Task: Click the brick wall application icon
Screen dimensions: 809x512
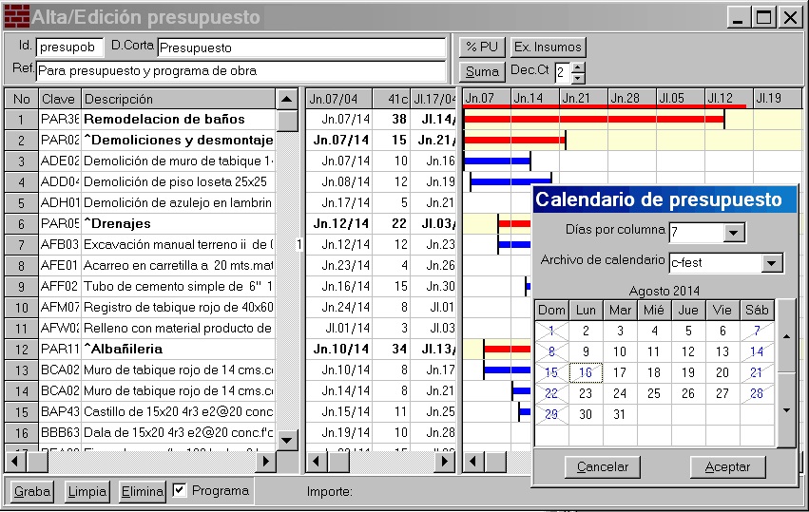Action: coord(16,16)
